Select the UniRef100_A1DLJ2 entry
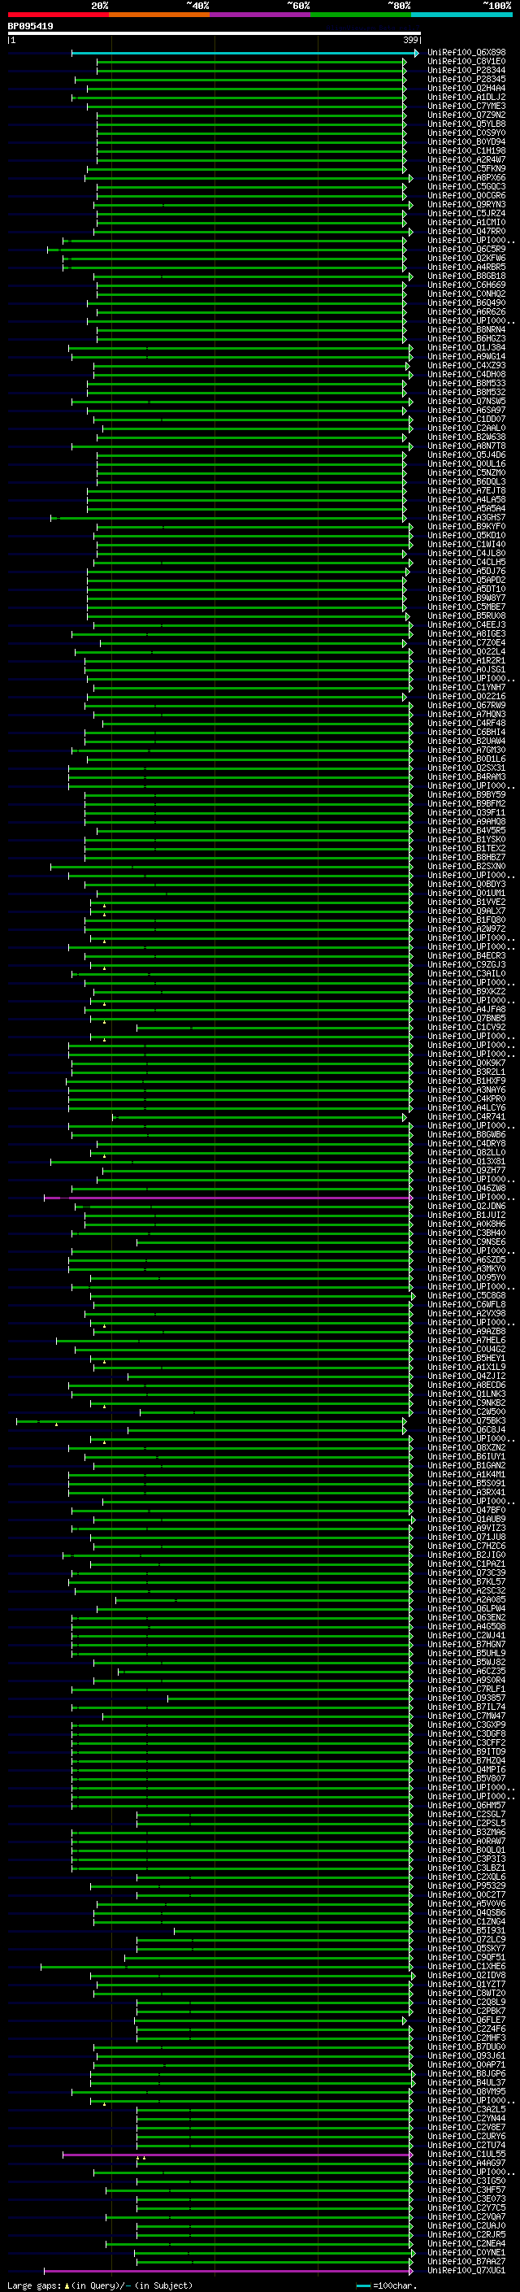 click(x=466, y=97)
